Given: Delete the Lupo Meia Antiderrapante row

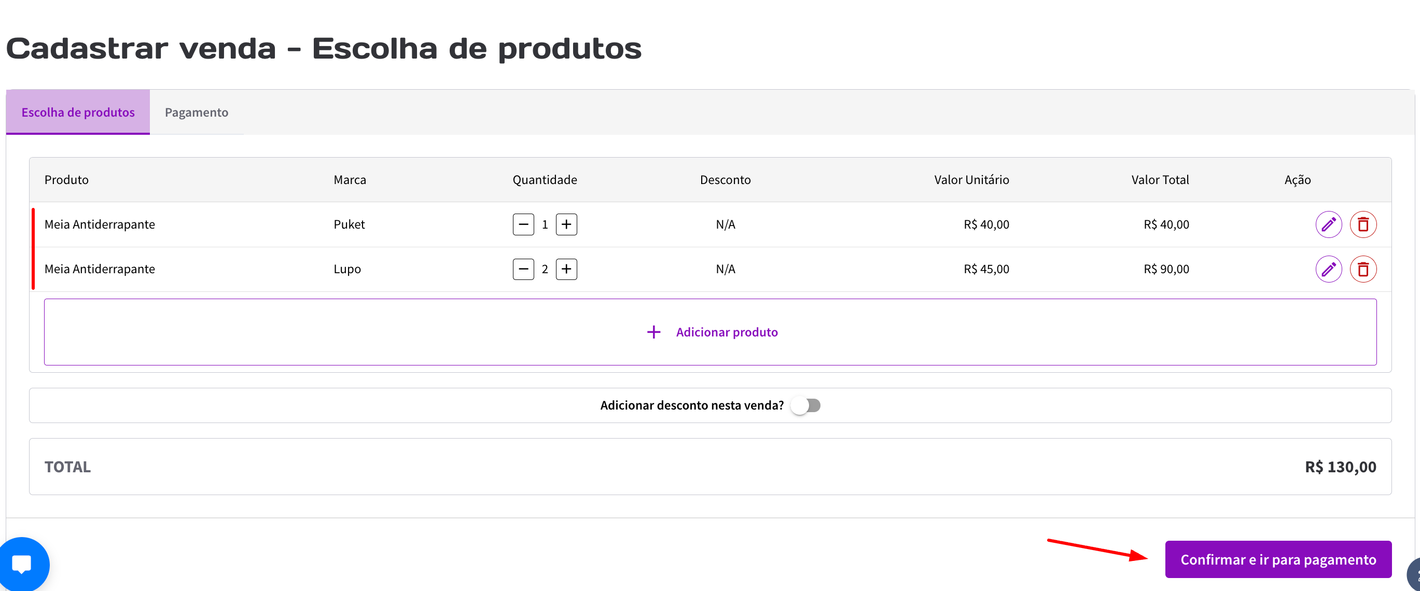Looking at the screenshot, I should (1362, 269).
